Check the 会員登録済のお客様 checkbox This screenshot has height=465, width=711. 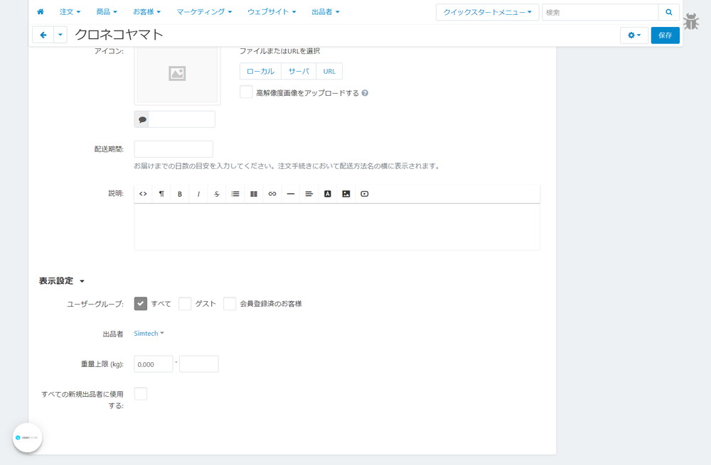pos(230,303)
